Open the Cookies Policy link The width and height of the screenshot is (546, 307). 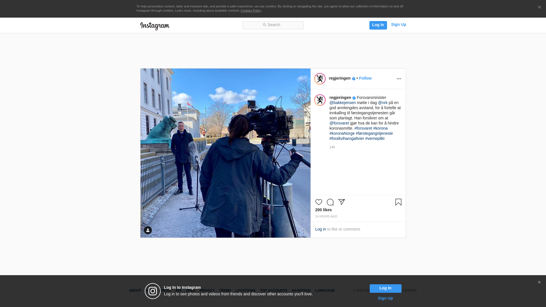[251, 11]
